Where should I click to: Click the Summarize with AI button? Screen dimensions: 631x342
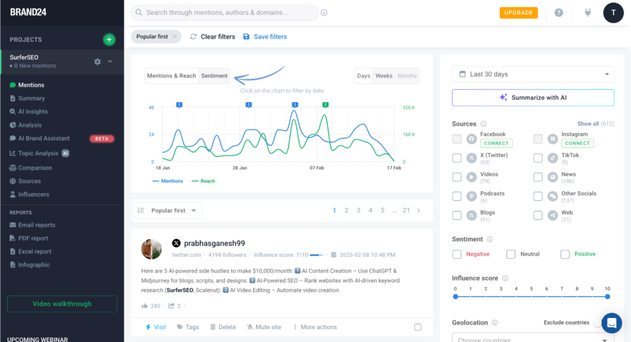point(533,98)
